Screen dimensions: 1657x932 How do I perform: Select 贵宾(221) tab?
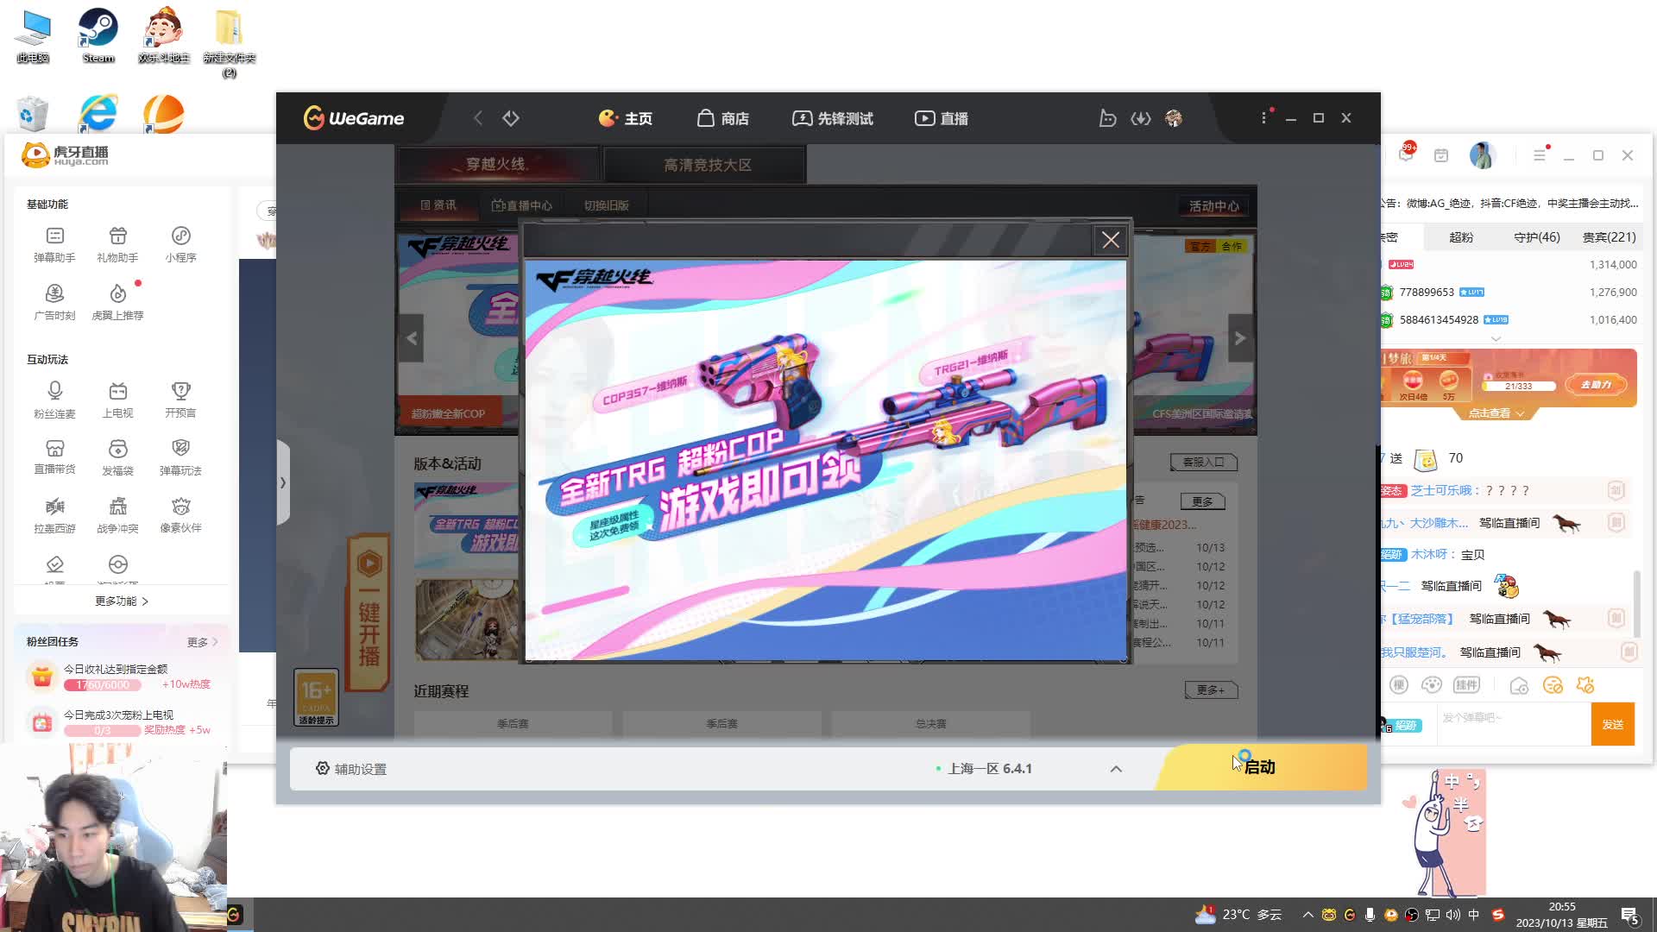(x=1609, y=237)
